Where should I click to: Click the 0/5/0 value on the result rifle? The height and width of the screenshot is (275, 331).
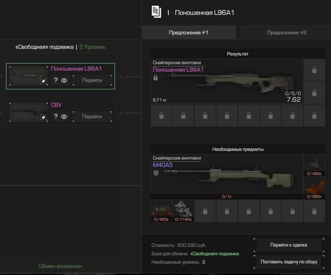coord(293,93)
